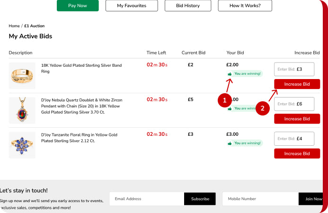Open the My Favourites tab
The height and width of the screenshot is (213, 328).
[x=132, y=6]
